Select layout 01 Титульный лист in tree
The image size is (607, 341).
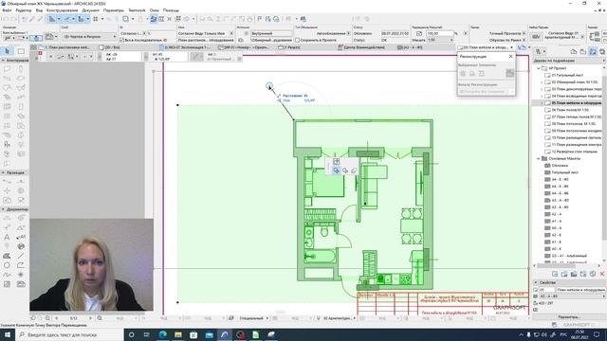(x=567, y=75)
